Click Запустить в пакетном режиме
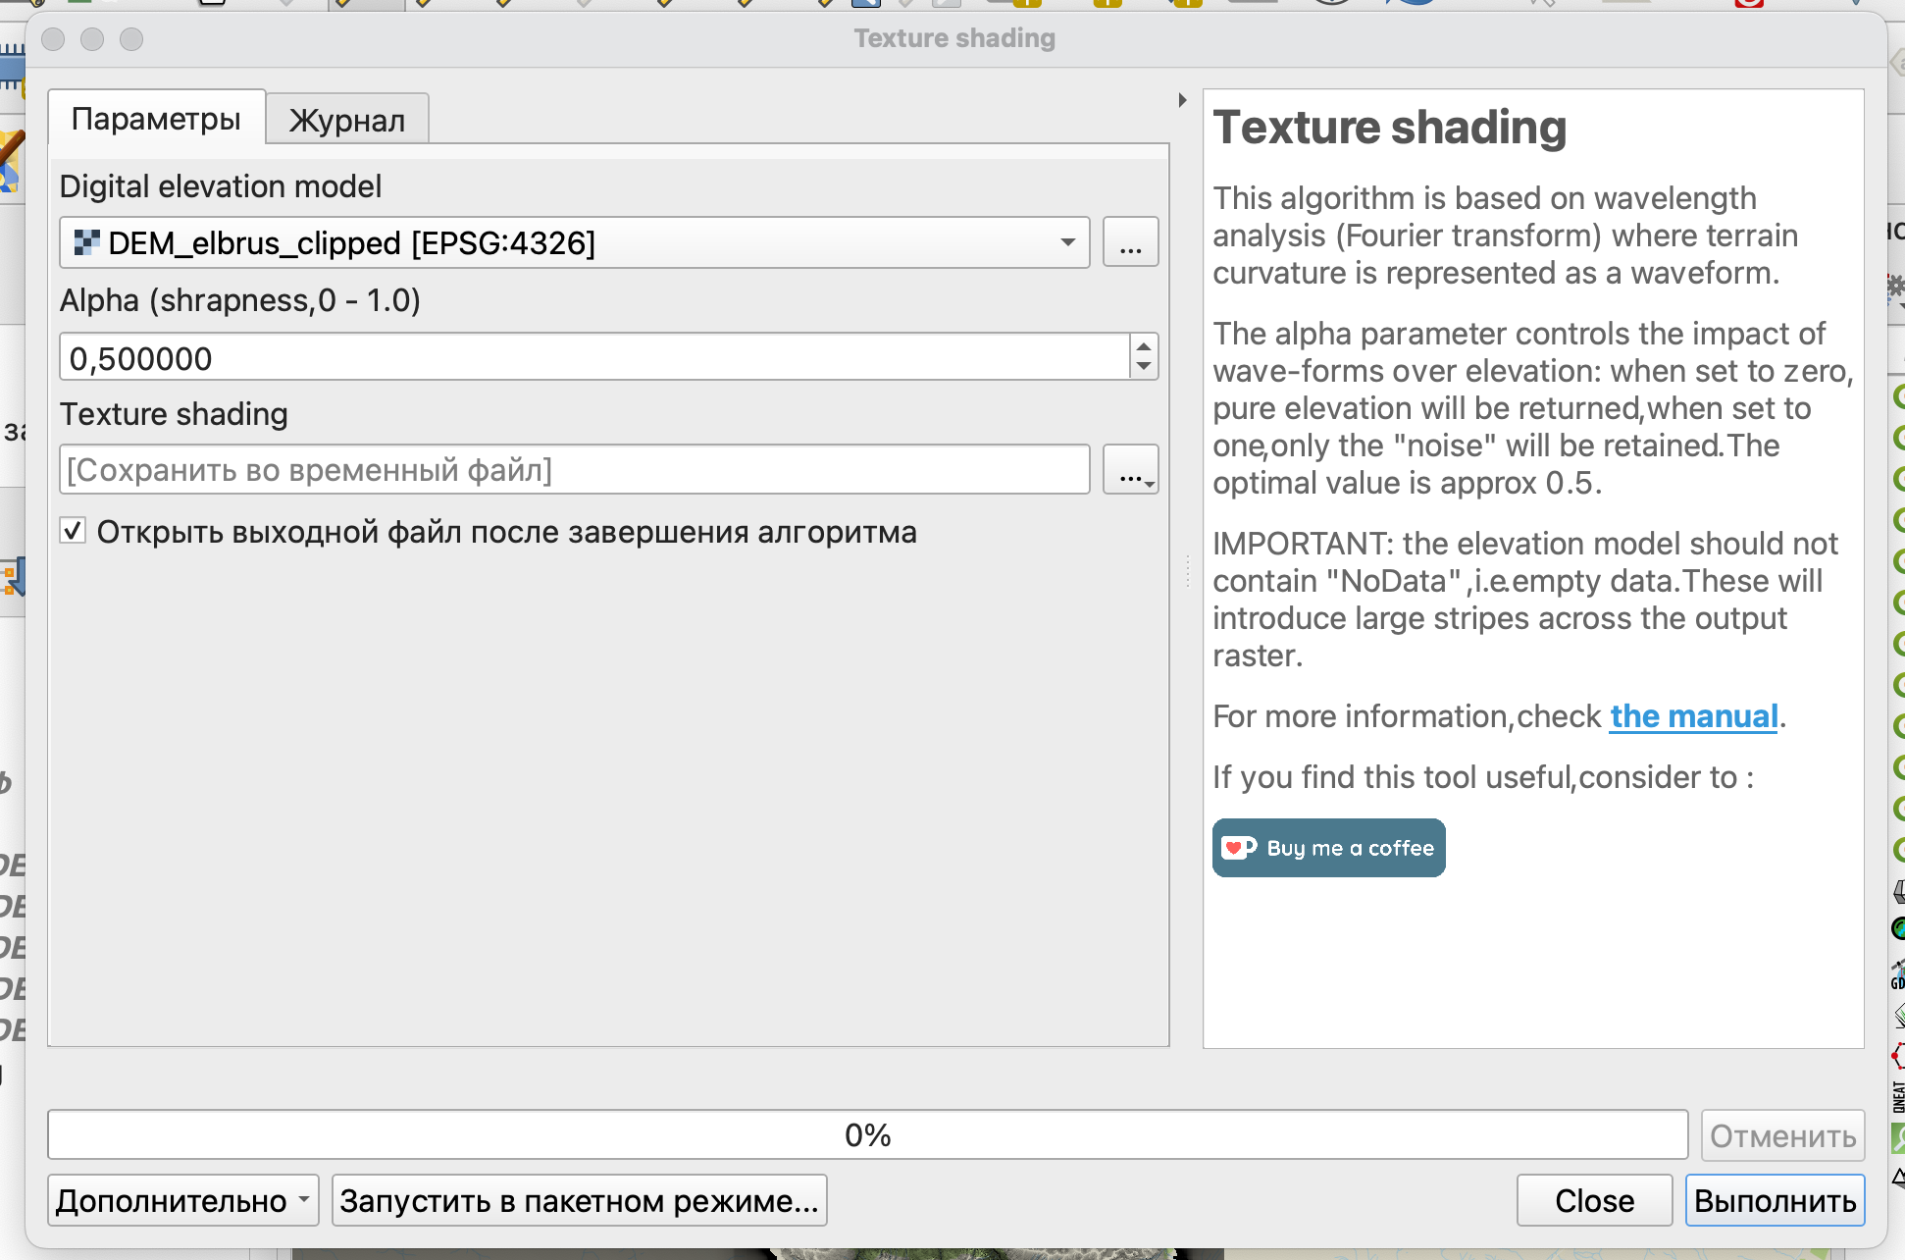The height and width of the screenshot is (1260, 1905). (x=579, y=1201)
